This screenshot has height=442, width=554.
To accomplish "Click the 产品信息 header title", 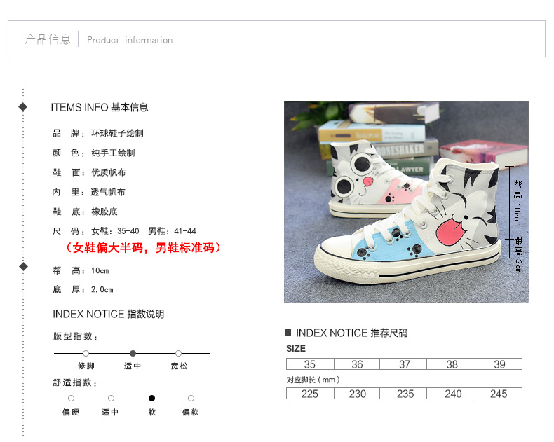I will [48, 39].
